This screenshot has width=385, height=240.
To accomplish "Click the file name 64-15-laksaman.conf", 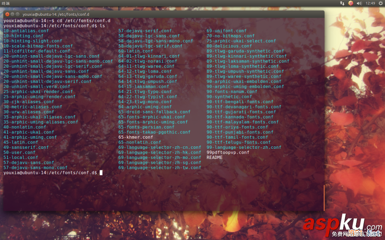I will [143, 87].
